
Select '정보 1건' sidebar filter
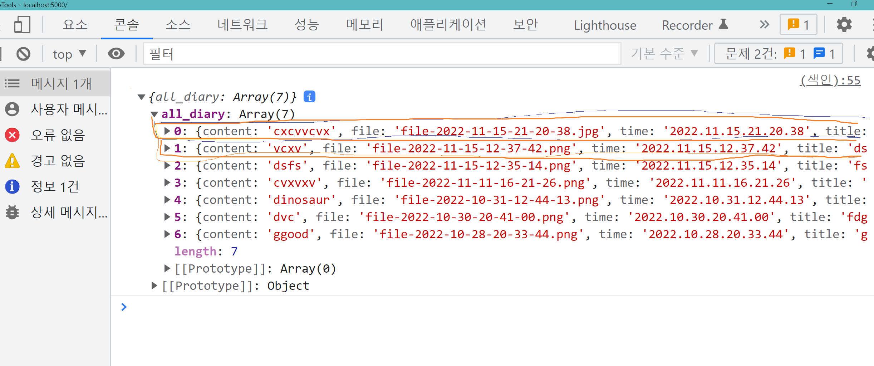click(55, 186)
